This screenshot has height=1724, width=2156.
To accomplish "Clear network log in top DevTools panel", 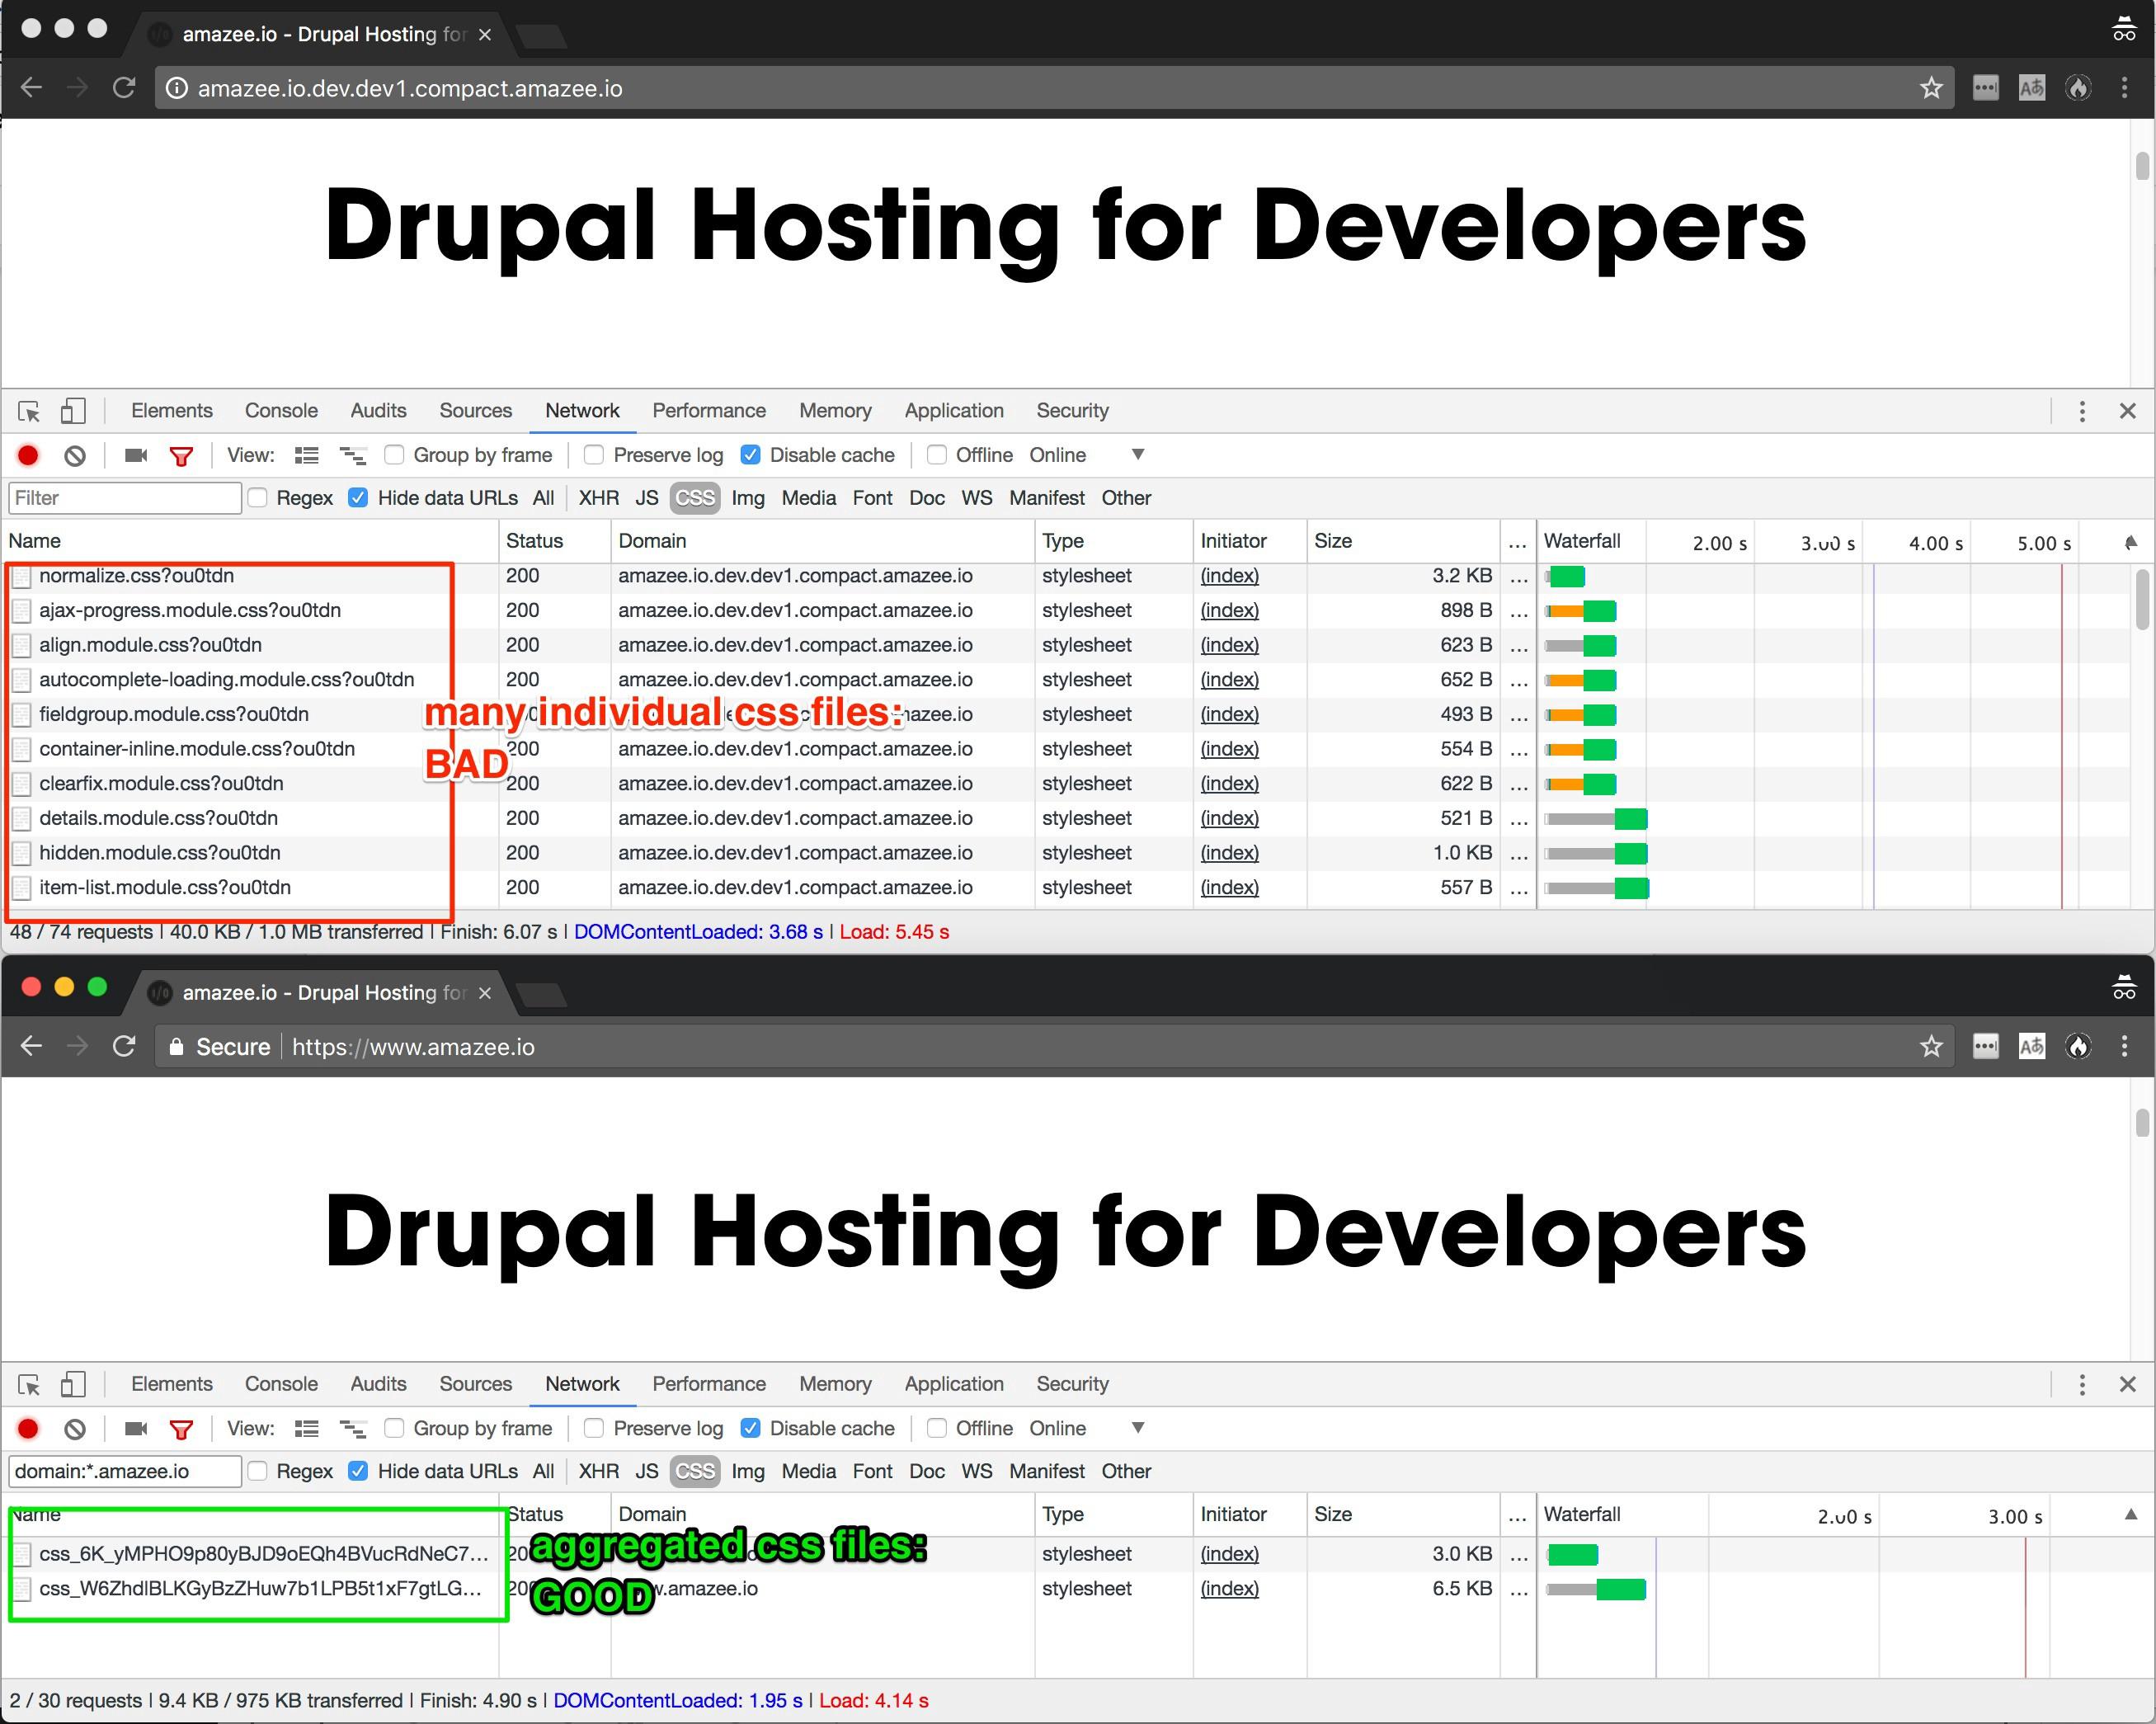I will coord(75,456).
